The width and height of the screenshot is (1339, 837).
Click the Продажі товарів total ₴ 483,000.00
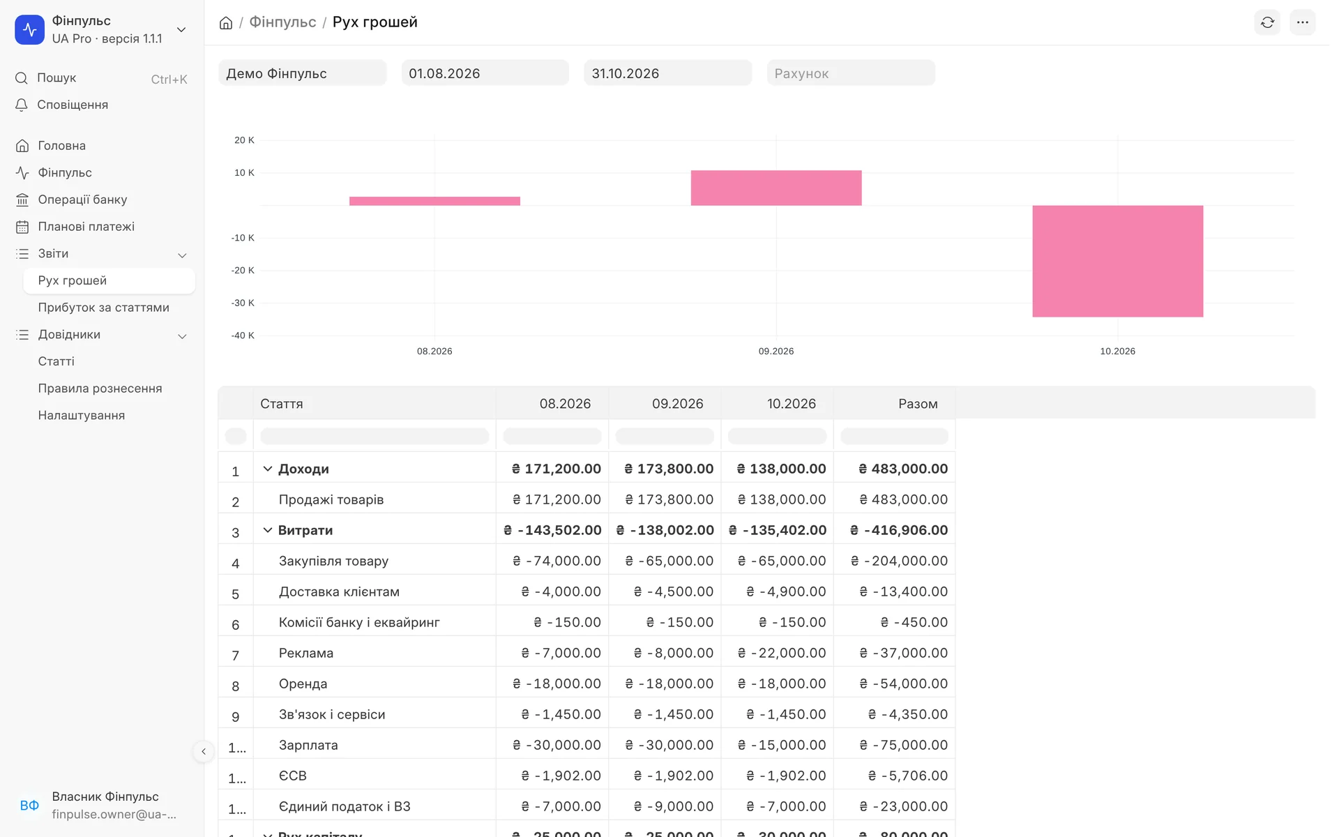[x=903, y=499]
